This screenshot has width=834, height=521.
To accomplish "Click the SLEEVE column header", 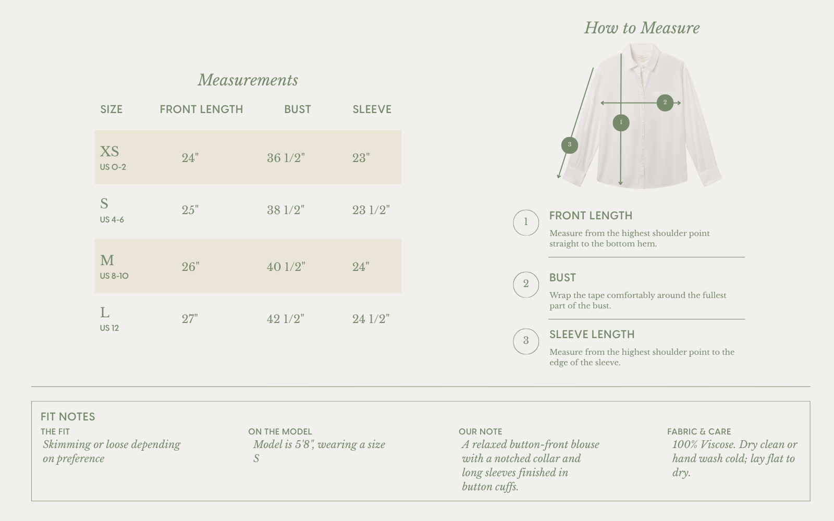I will [x=372, y=109].
